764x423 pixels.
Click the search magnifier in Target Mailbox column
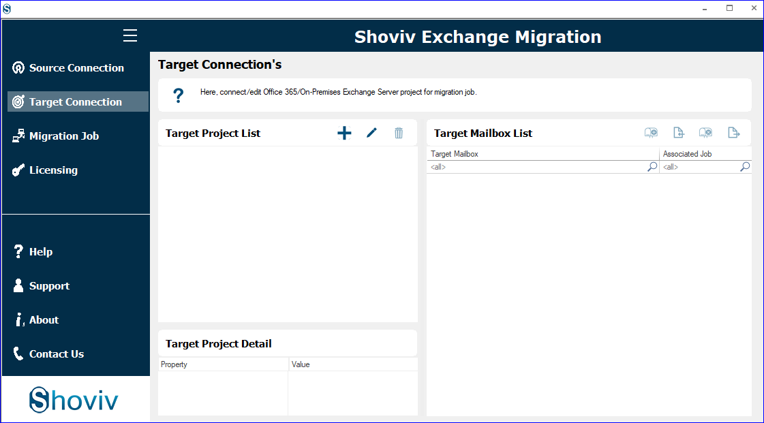pos(652,166)
